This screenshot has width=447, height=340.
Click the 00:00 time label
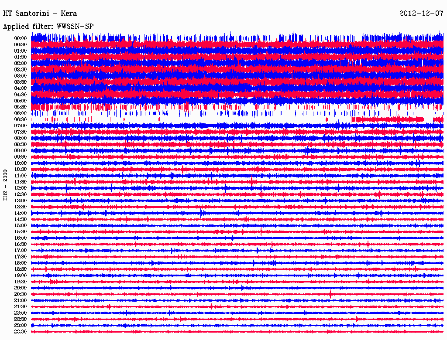point(21,38)
